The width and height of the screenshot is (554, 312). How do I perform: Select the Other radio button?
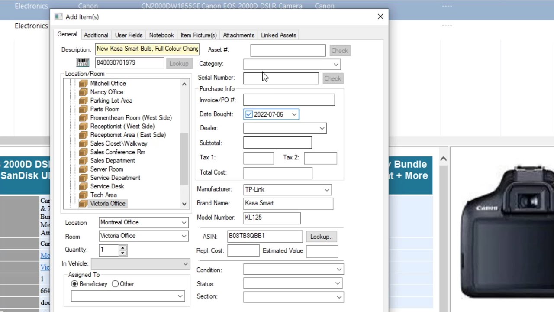coord(115,284)
